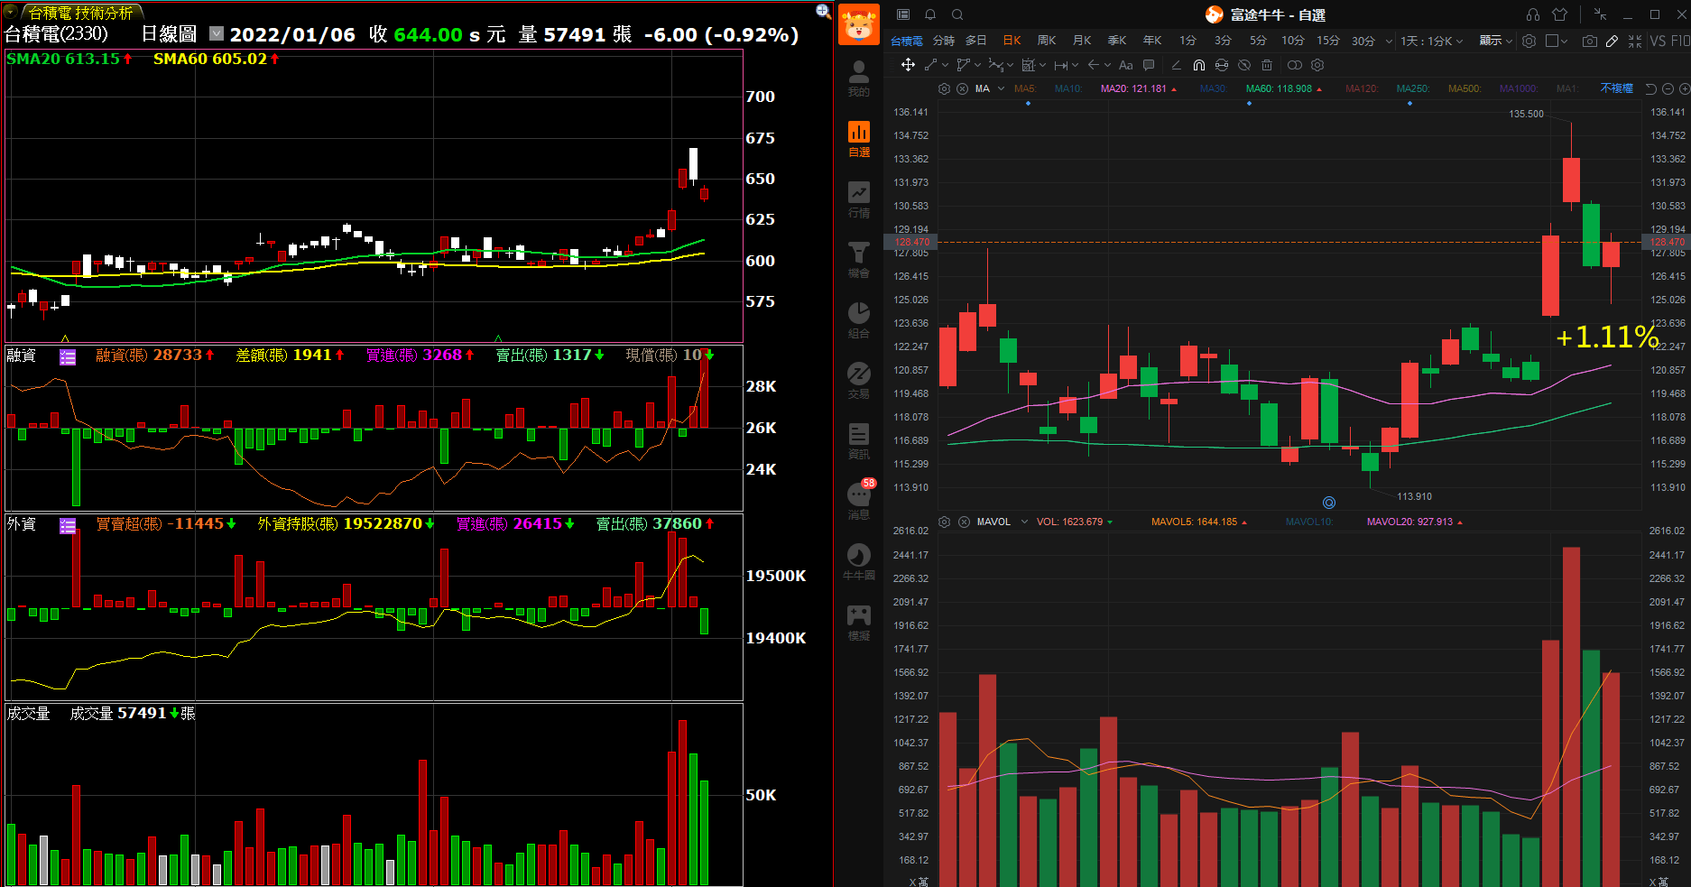Click the 不複權 adjustment link
1691x887 pixels.
click(x=1616, y=88)
